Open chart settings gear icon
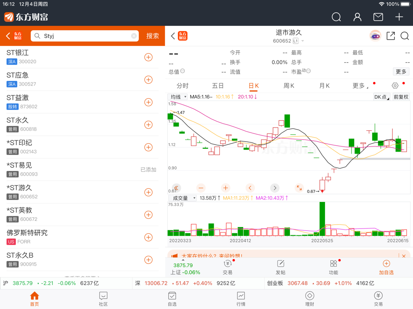Image resolution: width=413 pixels, height=309 pixels. [x=395, y=86]
